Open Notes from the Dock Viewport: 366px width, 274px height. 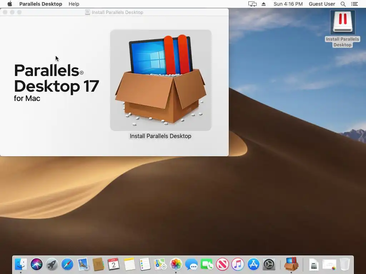(x=129, y=264)
